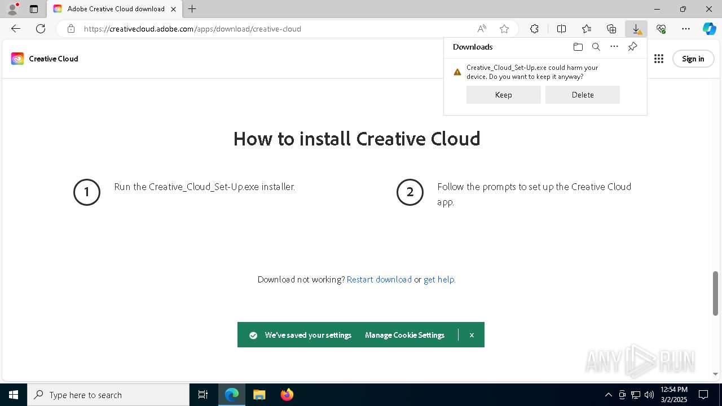This screenshot has width=722, height=406.
Task: Open File Explorer from the taskbar
Action: pos(259,395)
